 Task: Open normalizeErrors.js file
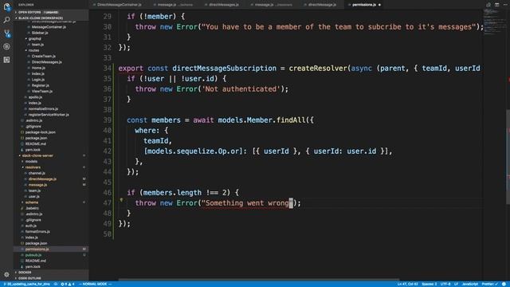tap(43, 109)
